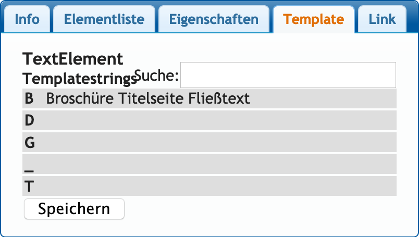The width and height of the screenshot is (419, 237).
Task: Go to the Eigenschaften tab
Action: (x=214, y=20)
